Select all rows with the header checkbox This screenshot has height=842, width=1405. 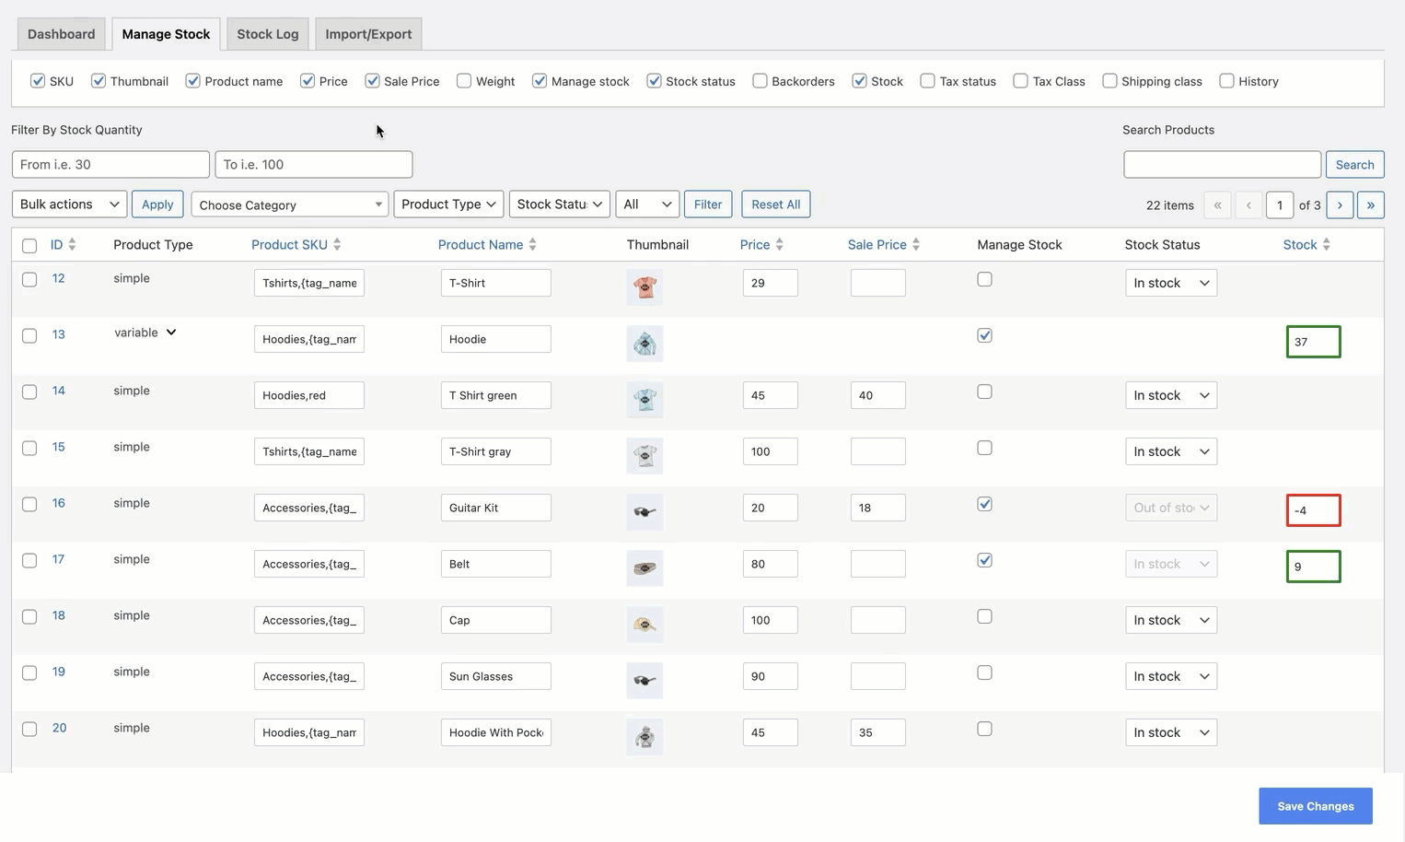(29, 245)
